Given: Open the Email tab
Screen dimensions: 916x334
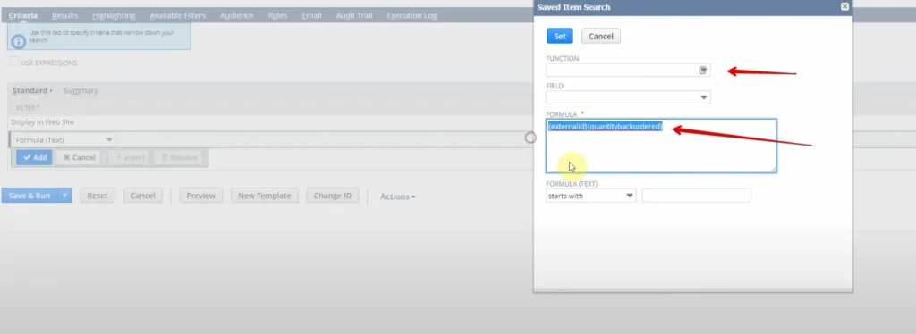Looking at the screenshot, I should pos(312,16).
